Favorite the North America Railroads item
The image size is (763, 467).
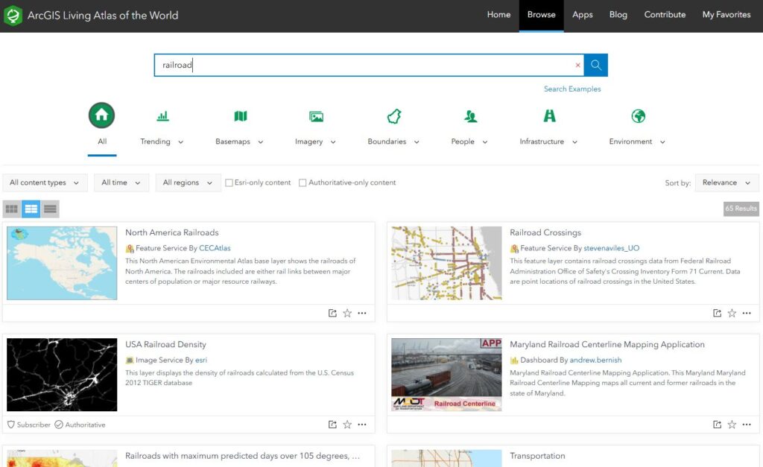coord(347,313)
